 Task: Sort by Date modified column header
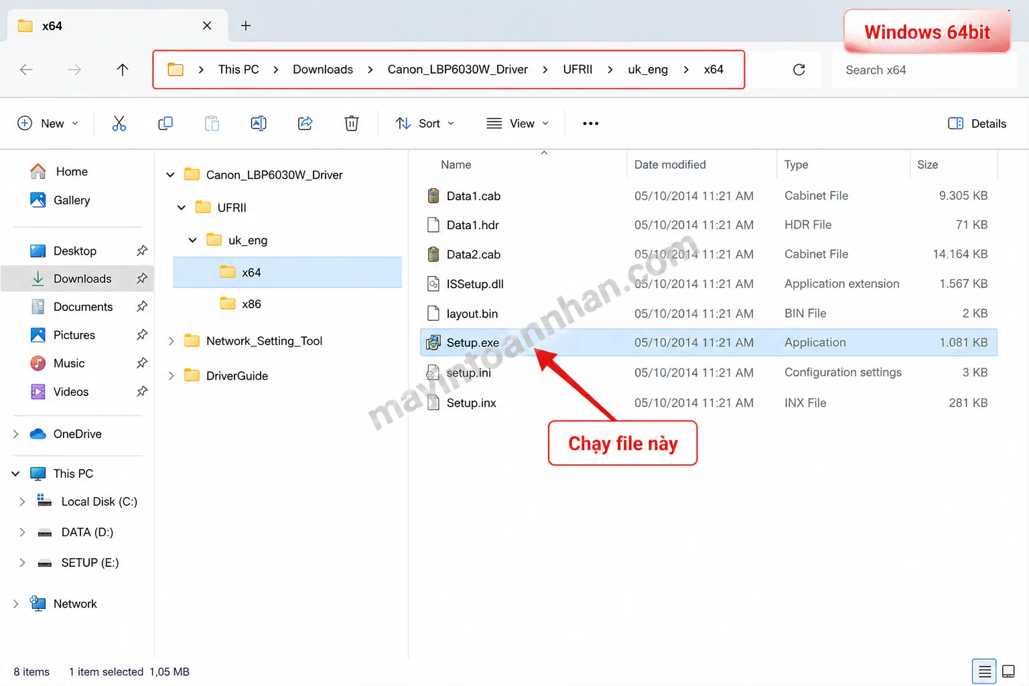tap(670, 165)
